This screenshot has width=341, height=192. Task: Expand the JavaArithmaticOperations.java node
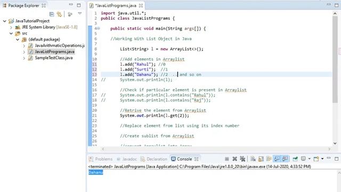[24, 46]
